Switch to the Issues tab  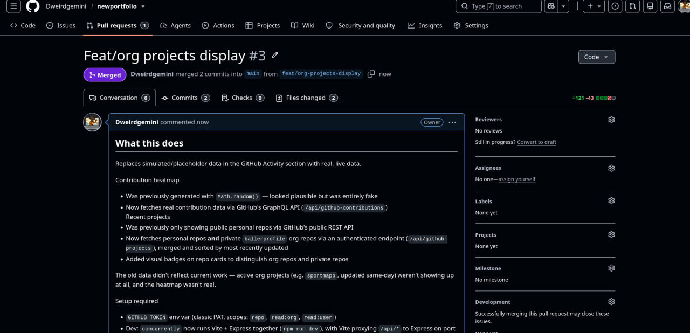click(61, 25)
